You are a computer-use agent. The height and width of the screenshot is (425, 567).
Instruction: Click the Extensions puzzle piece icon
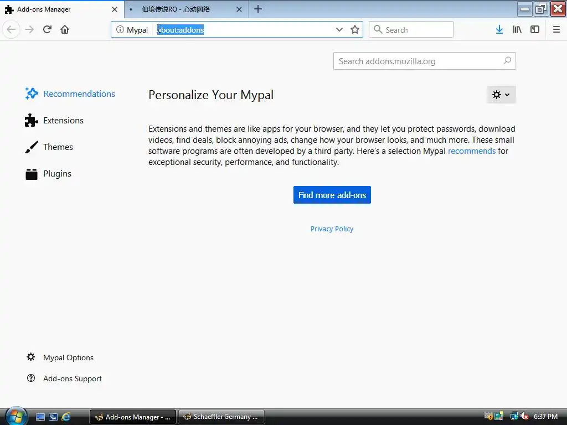pyautogui.click(x=32, y=120)
